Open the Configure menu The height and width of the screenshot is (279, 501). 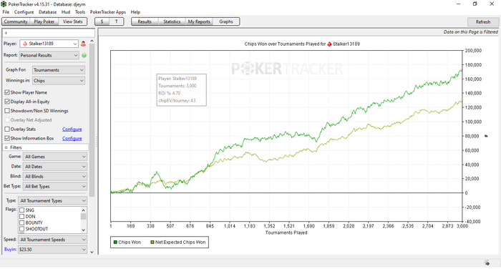click(x=24, y=12)
